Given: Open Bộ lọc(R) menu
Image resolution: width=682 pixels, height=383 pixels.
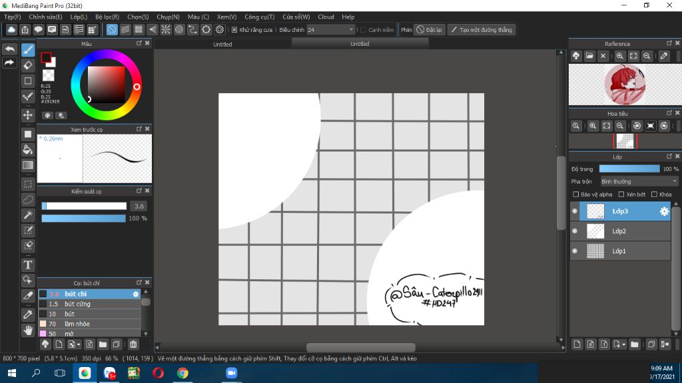Looking at the screenshot, I should coord(107,17).
